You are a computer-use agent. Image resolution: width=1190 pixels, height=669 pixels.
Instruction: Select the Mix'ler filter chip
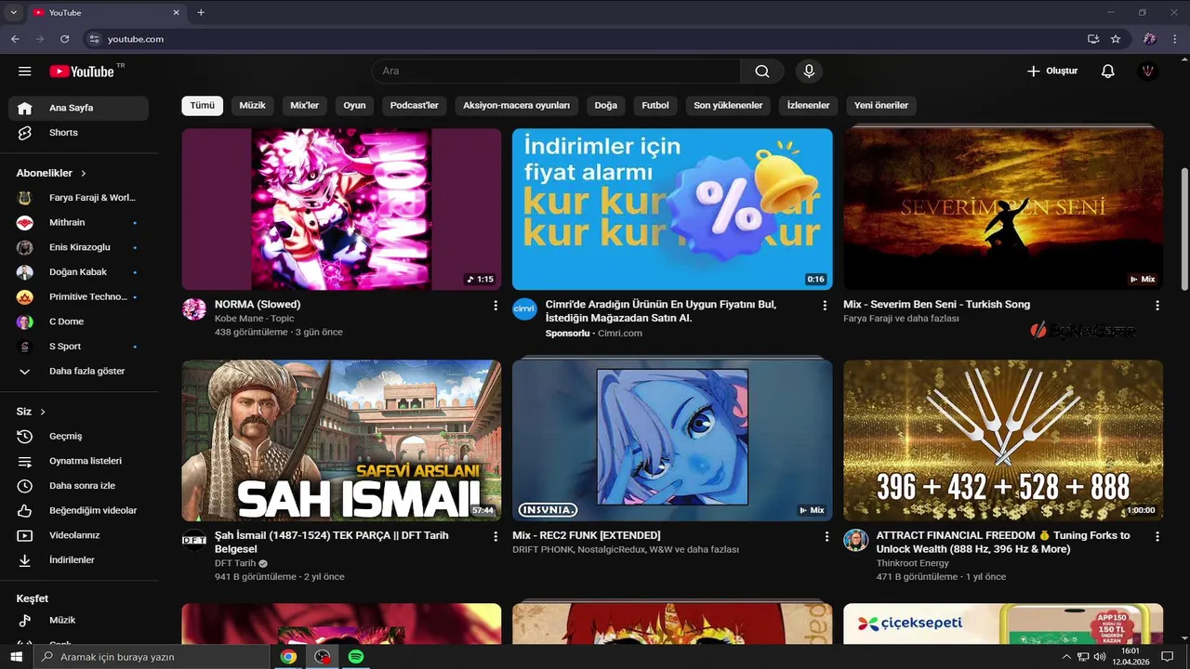[x=304, y=106]
